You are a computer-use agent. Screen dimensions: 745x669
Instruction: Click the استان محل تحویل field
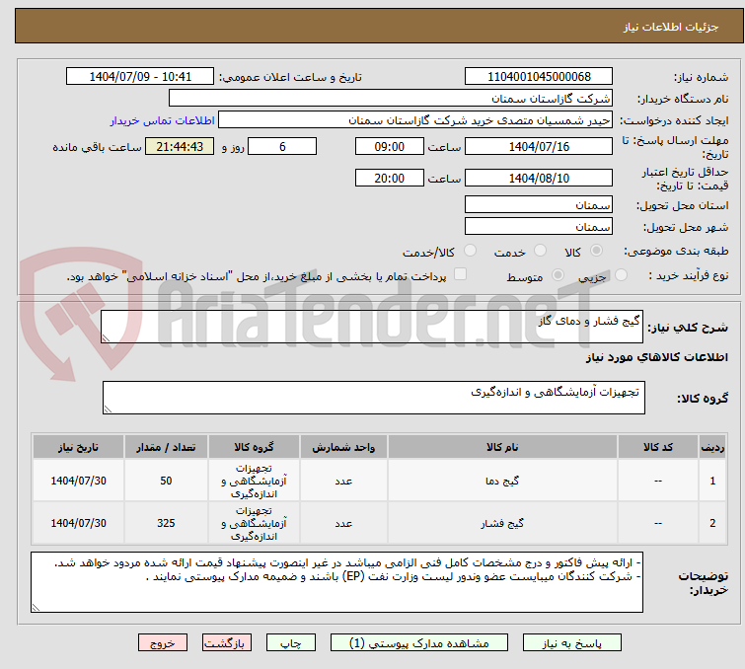point(539,205)
